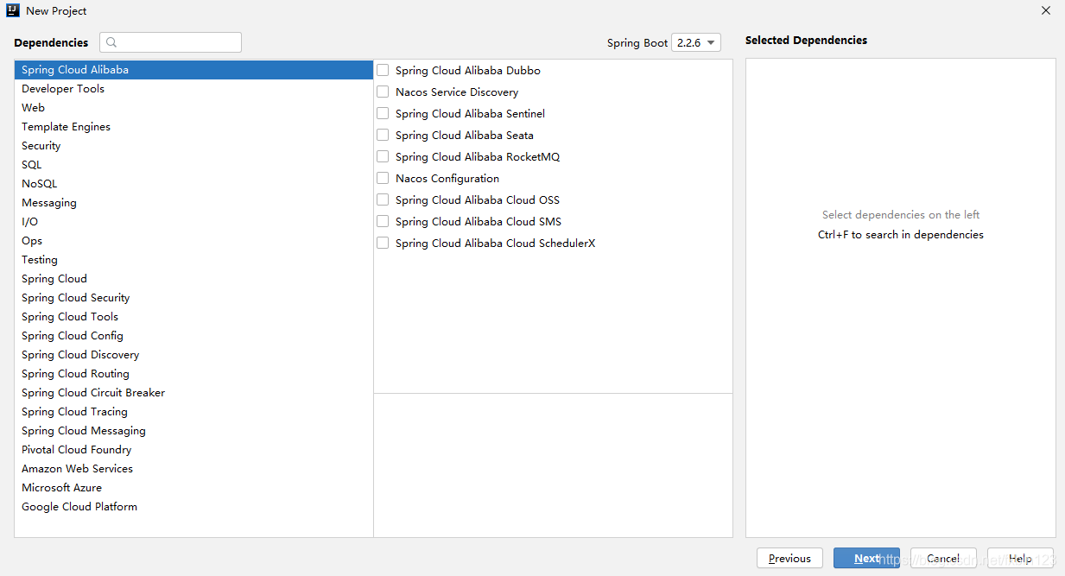Select the Testing category
The width and height of the screenshot is (1065, 576).
point(193,260)
